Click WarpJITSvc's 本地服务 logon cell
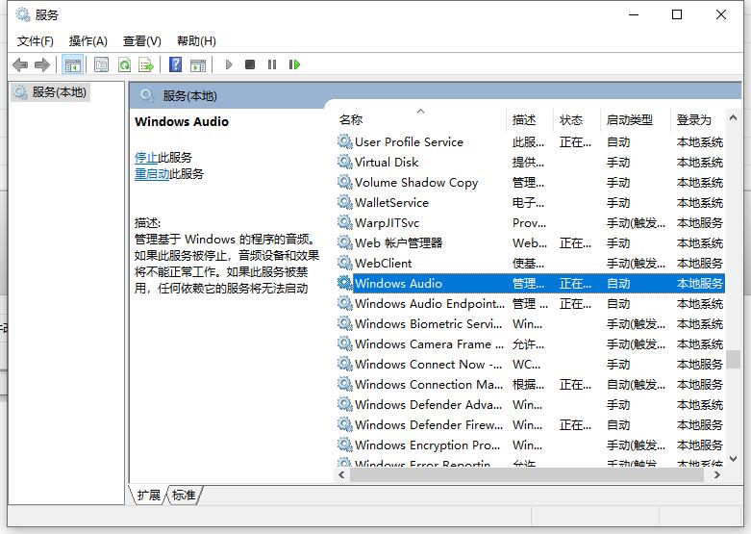The image size is (751, 534). (x=699, y=222)
